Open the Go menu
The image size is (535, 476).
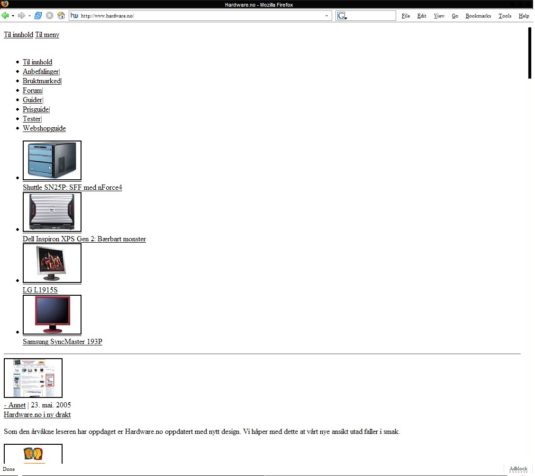pyautogui.click(x=455, y=16)
